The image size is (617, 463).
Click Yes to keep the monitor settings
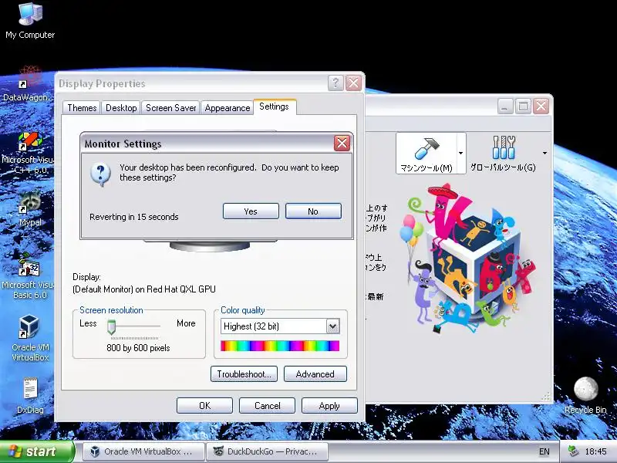pyautogui.click(x=251, y=211)
